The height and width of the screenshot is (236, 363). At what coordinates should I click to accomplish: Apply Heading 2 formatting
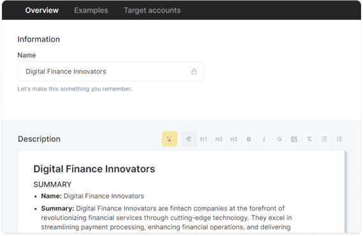219,139
